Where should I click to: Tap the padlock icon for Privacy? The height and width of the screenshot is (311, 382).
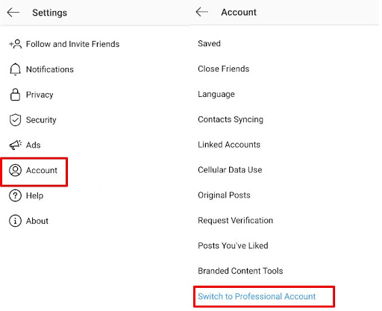(15, 95)
